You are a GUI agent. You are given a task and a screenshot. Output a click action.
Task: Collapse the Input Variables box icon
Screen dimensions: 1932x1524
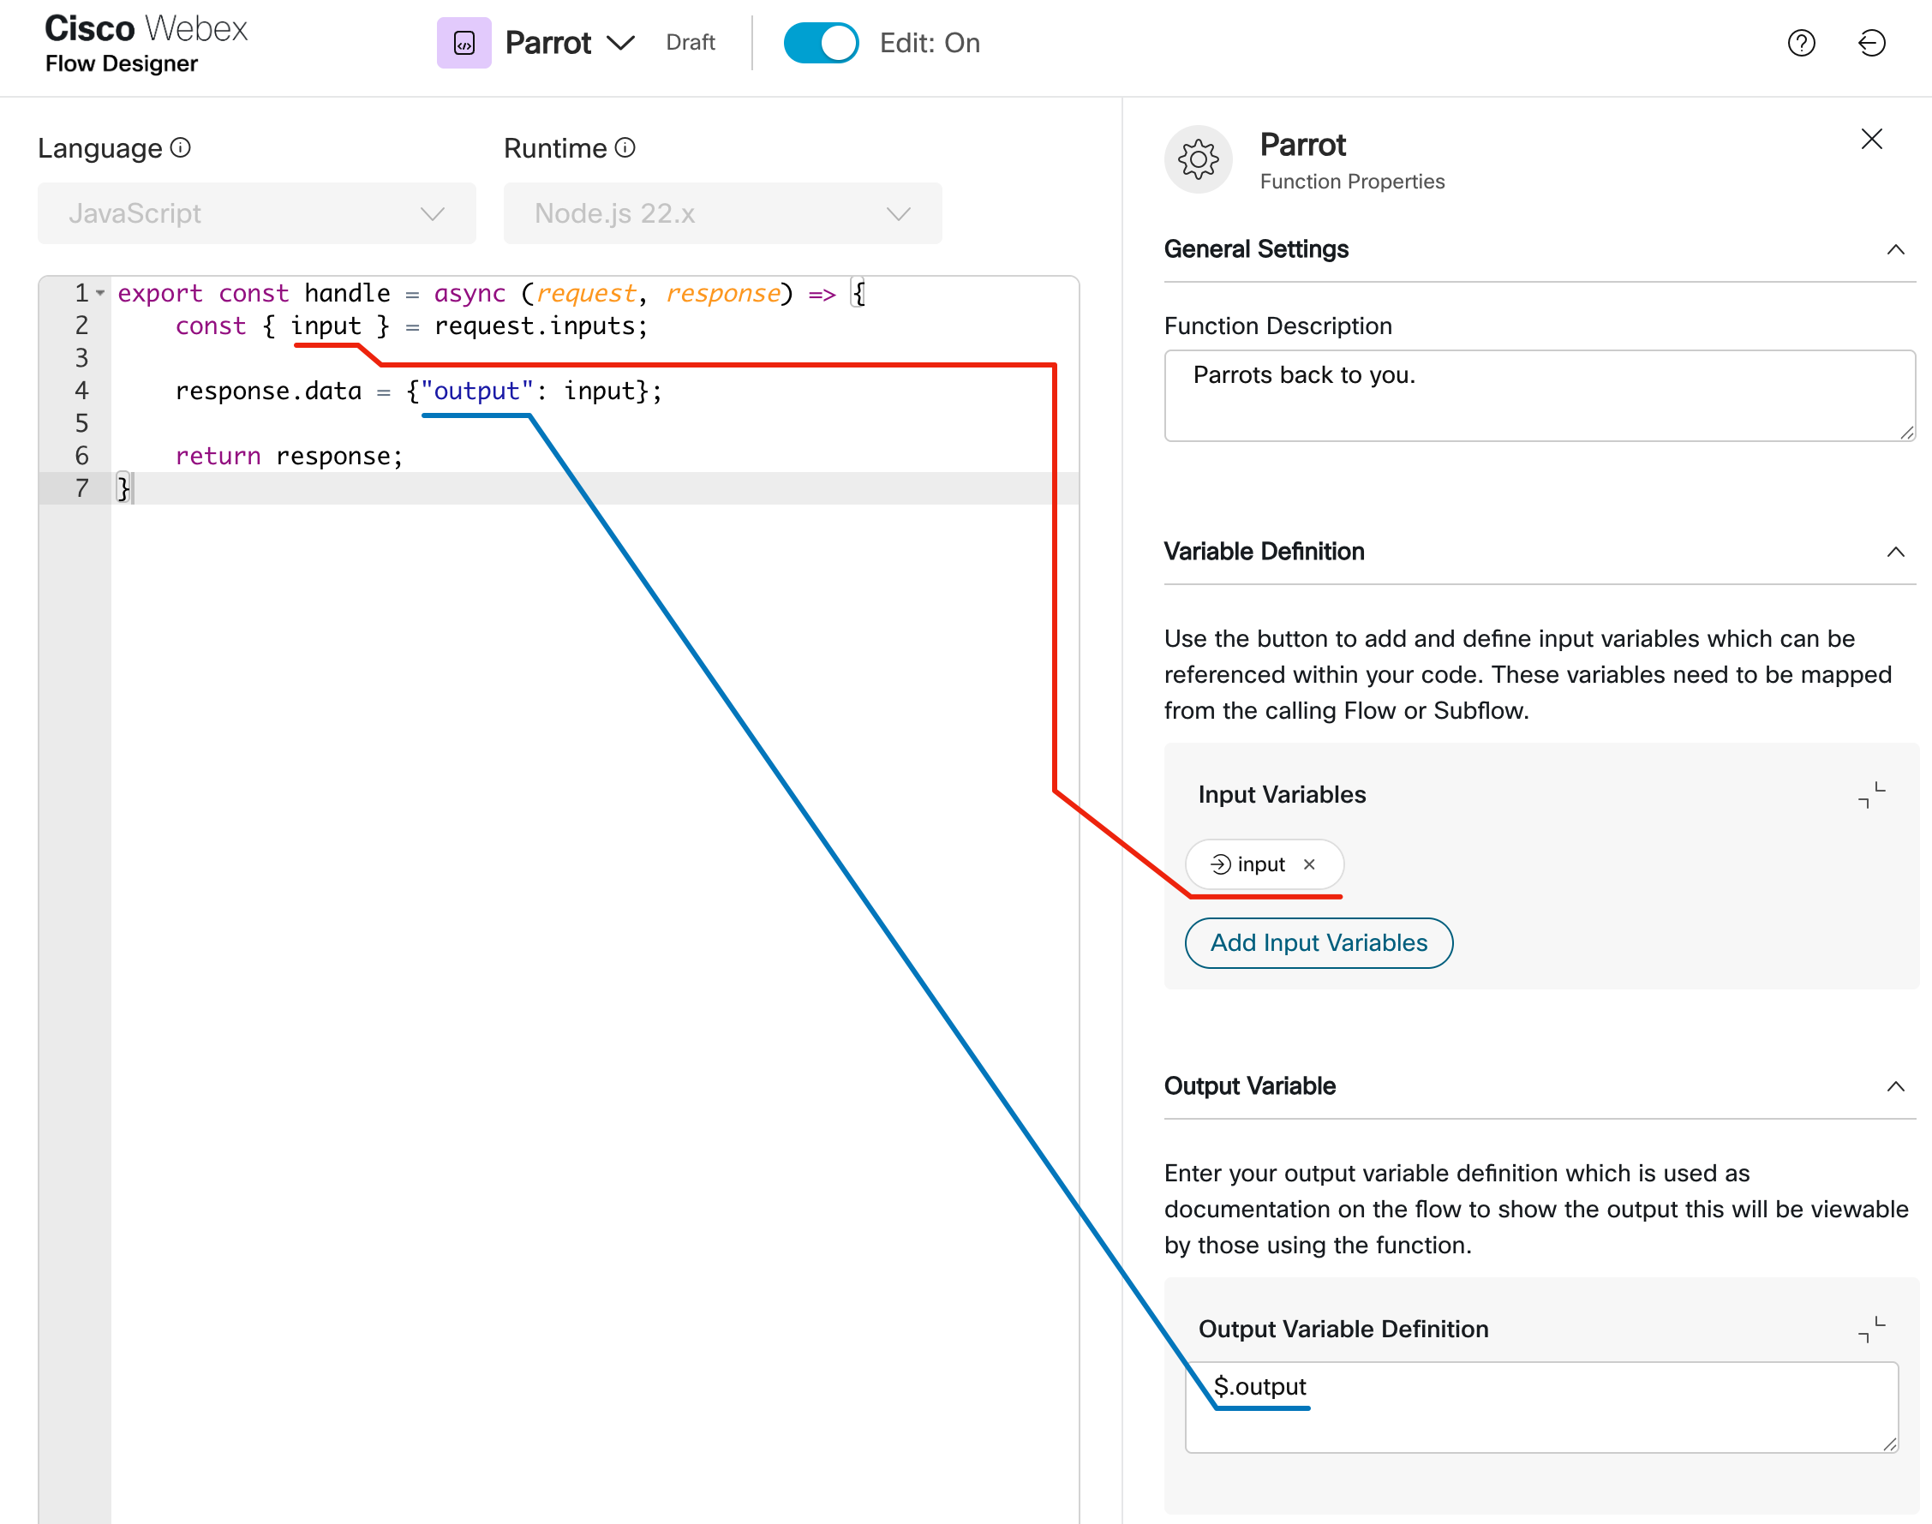(x=1871, y=794)
